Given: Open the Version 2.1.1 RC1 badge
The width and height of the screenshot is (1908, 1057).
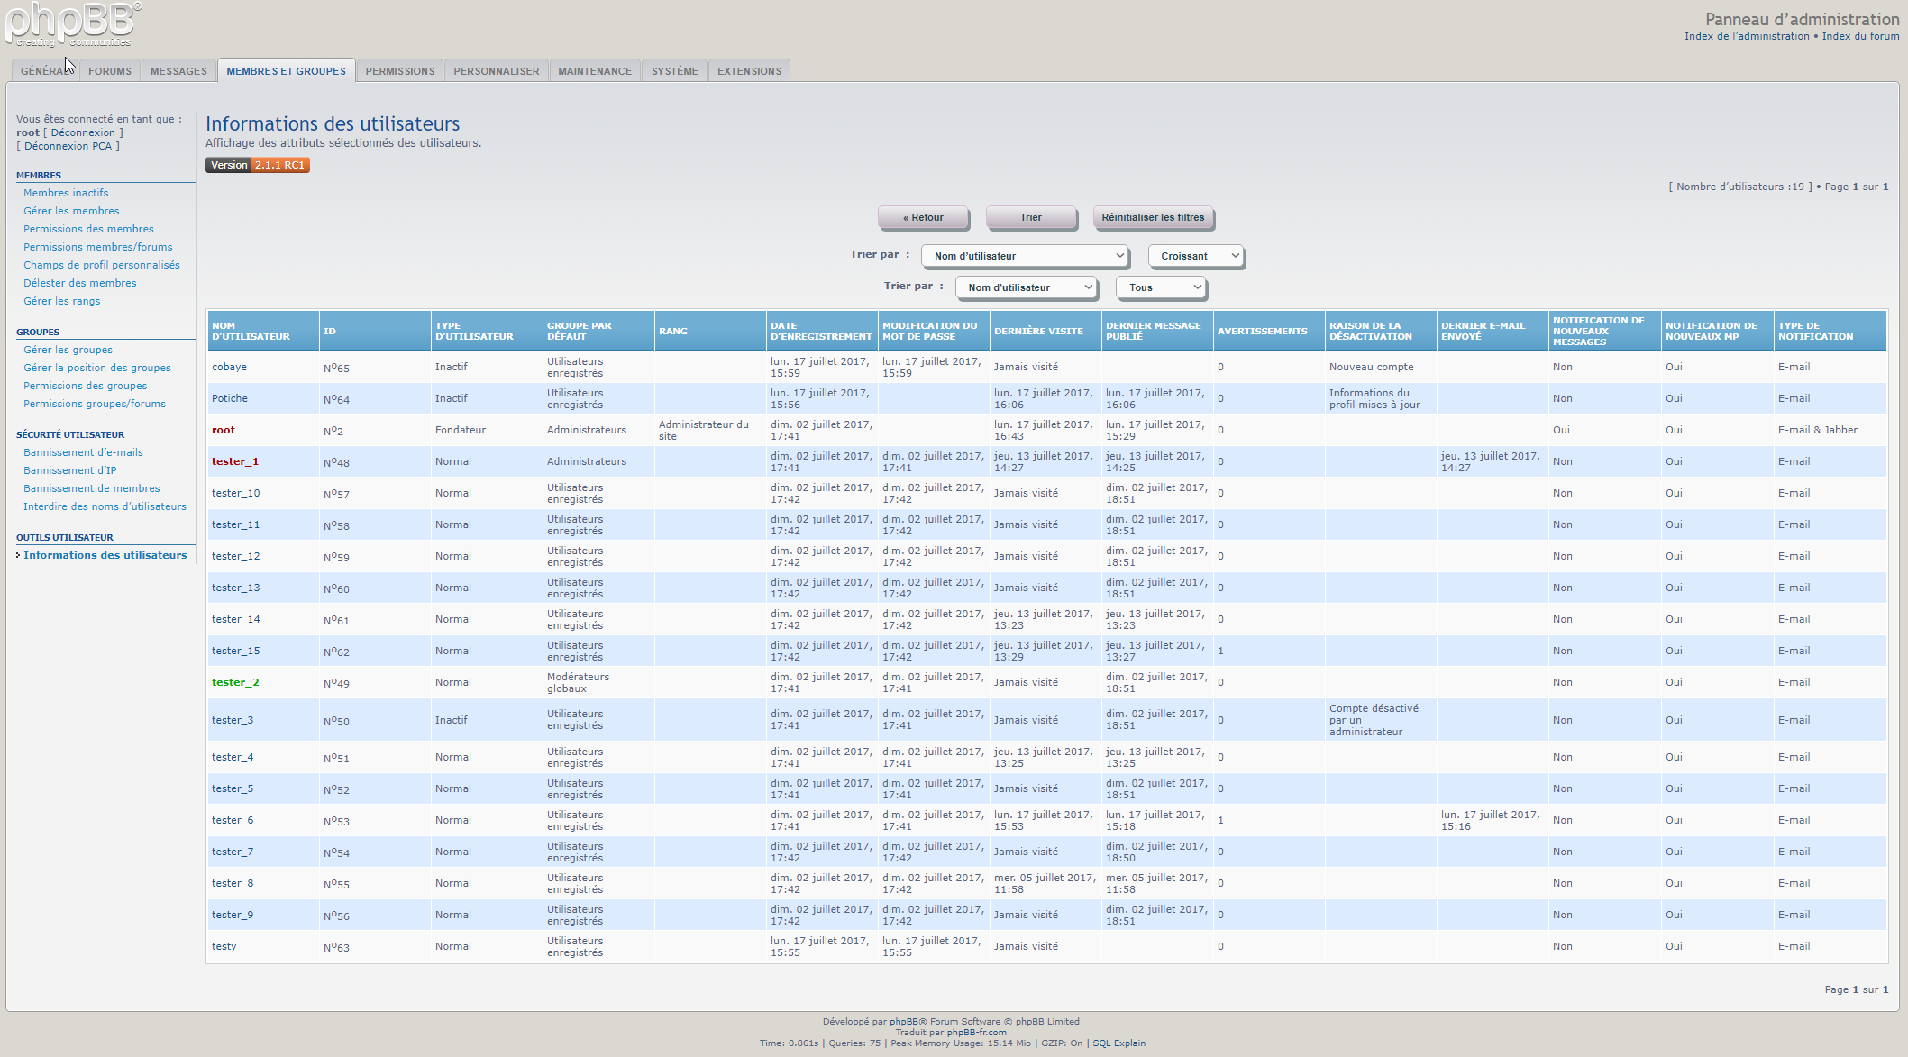Looking at the screenshot, I should tap(258, 165).
